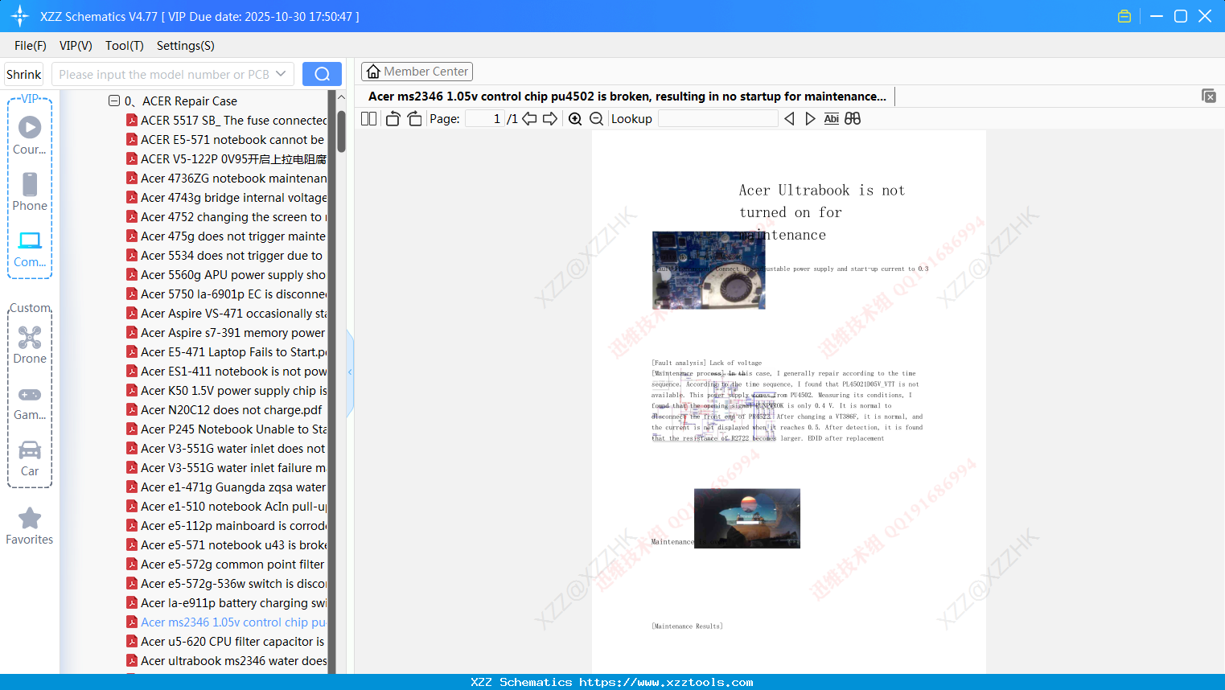The height and width of the screenshot is (690, 1225).
Task: Click the model number or PCB search field
Action: pyautogui.click(x=173, y=74)
